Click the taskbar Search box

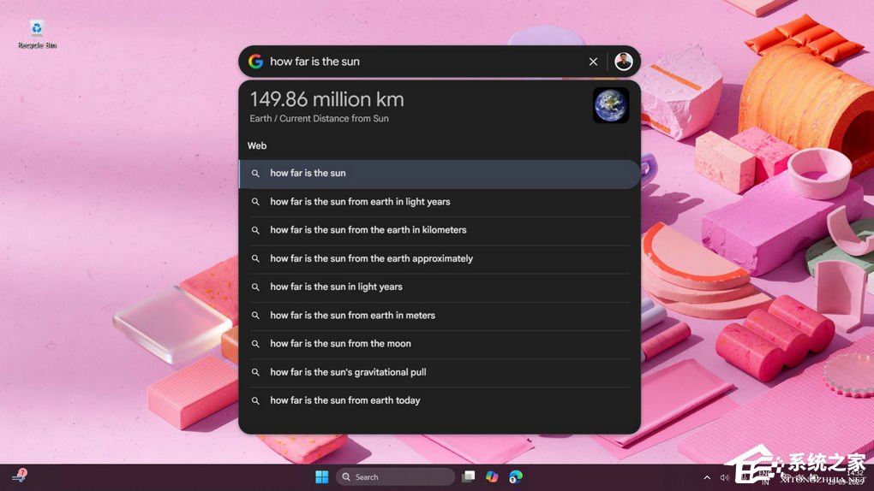click(395, 477)
